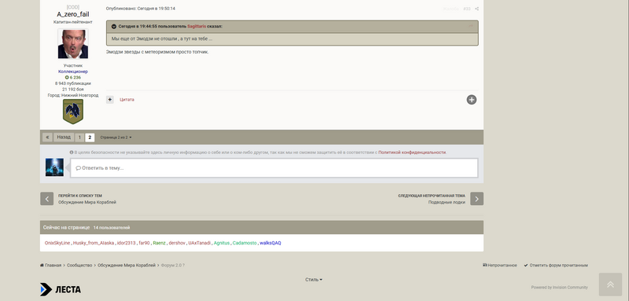Click your own avatar beside reply box
Screen dimensions: 629x301
(54, 167)
